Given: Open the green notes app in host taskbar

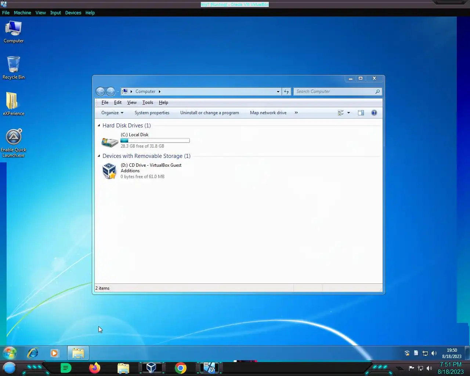Looking at the screenshot, I should (66, 368).
